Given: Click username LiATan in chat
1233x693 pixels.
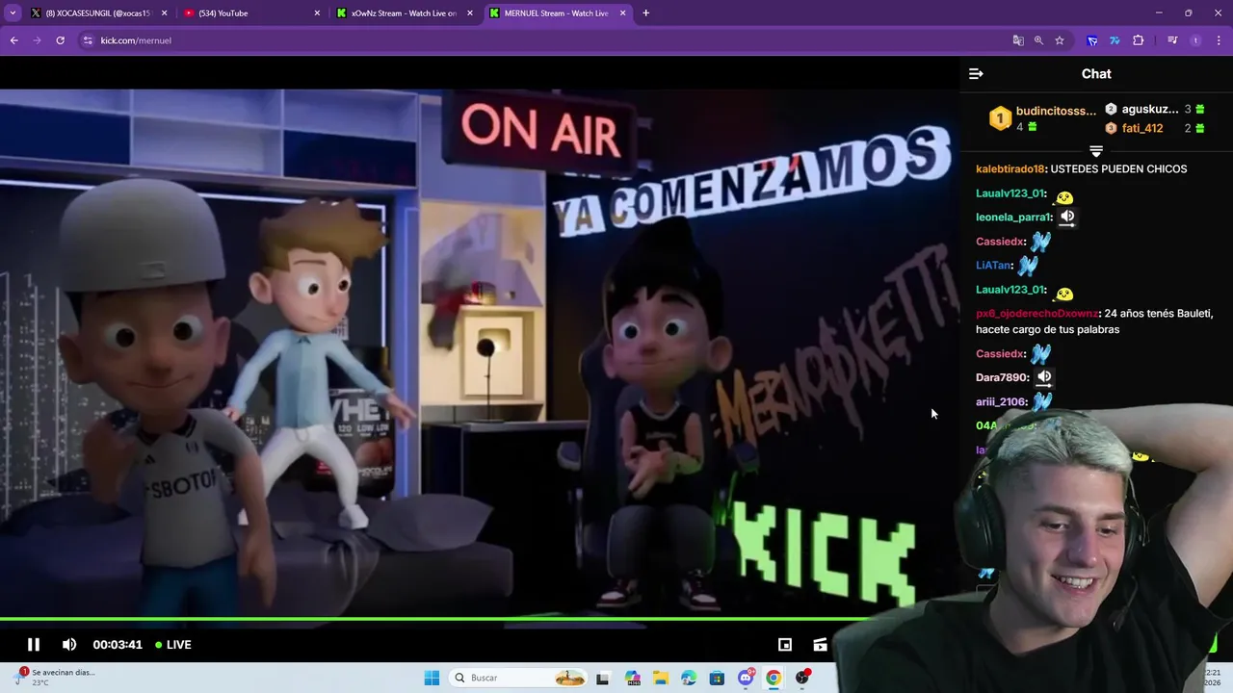Looking at the screenshot, I should pyautogui.click(x=992, y=266).
